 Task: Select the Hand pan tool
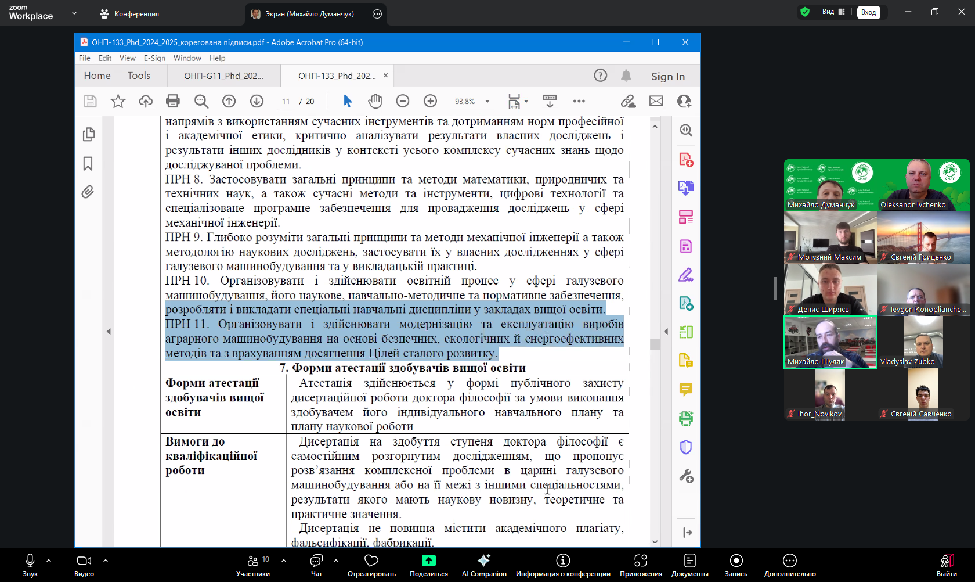point(375,101)
